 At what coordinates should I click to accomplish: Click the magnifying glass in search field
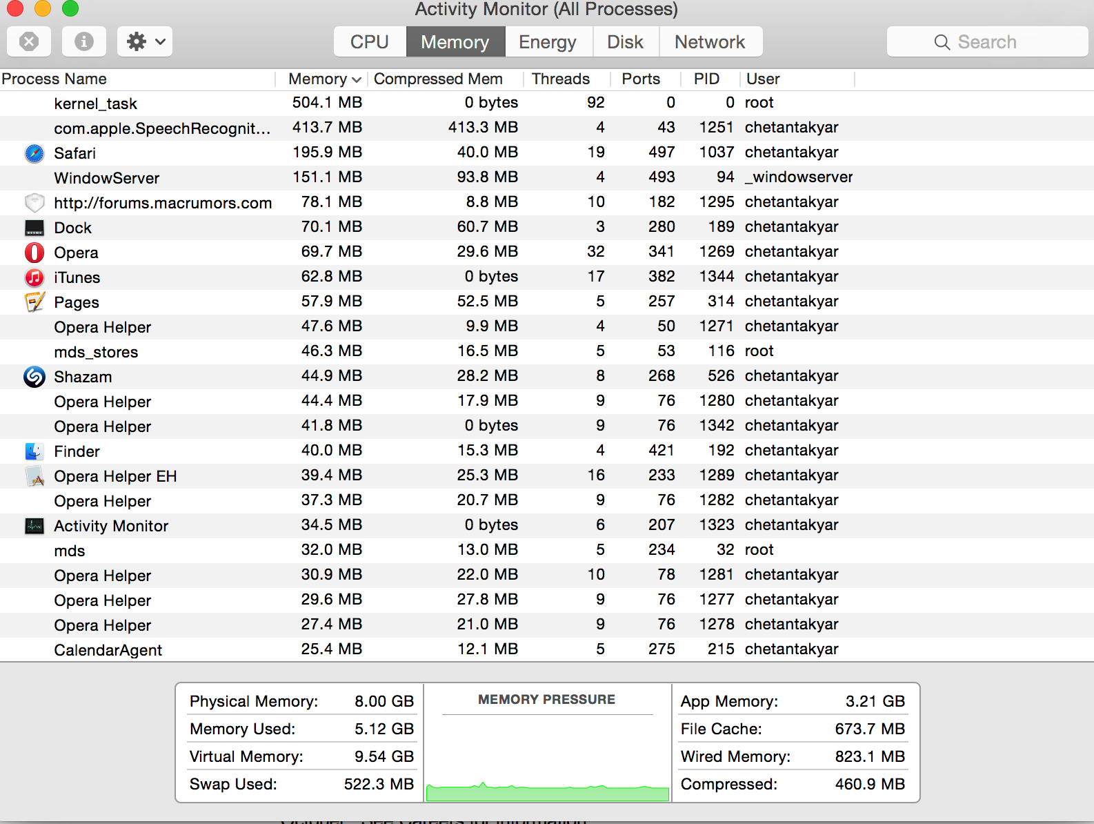pyautogui.click(x=942, y=42)
